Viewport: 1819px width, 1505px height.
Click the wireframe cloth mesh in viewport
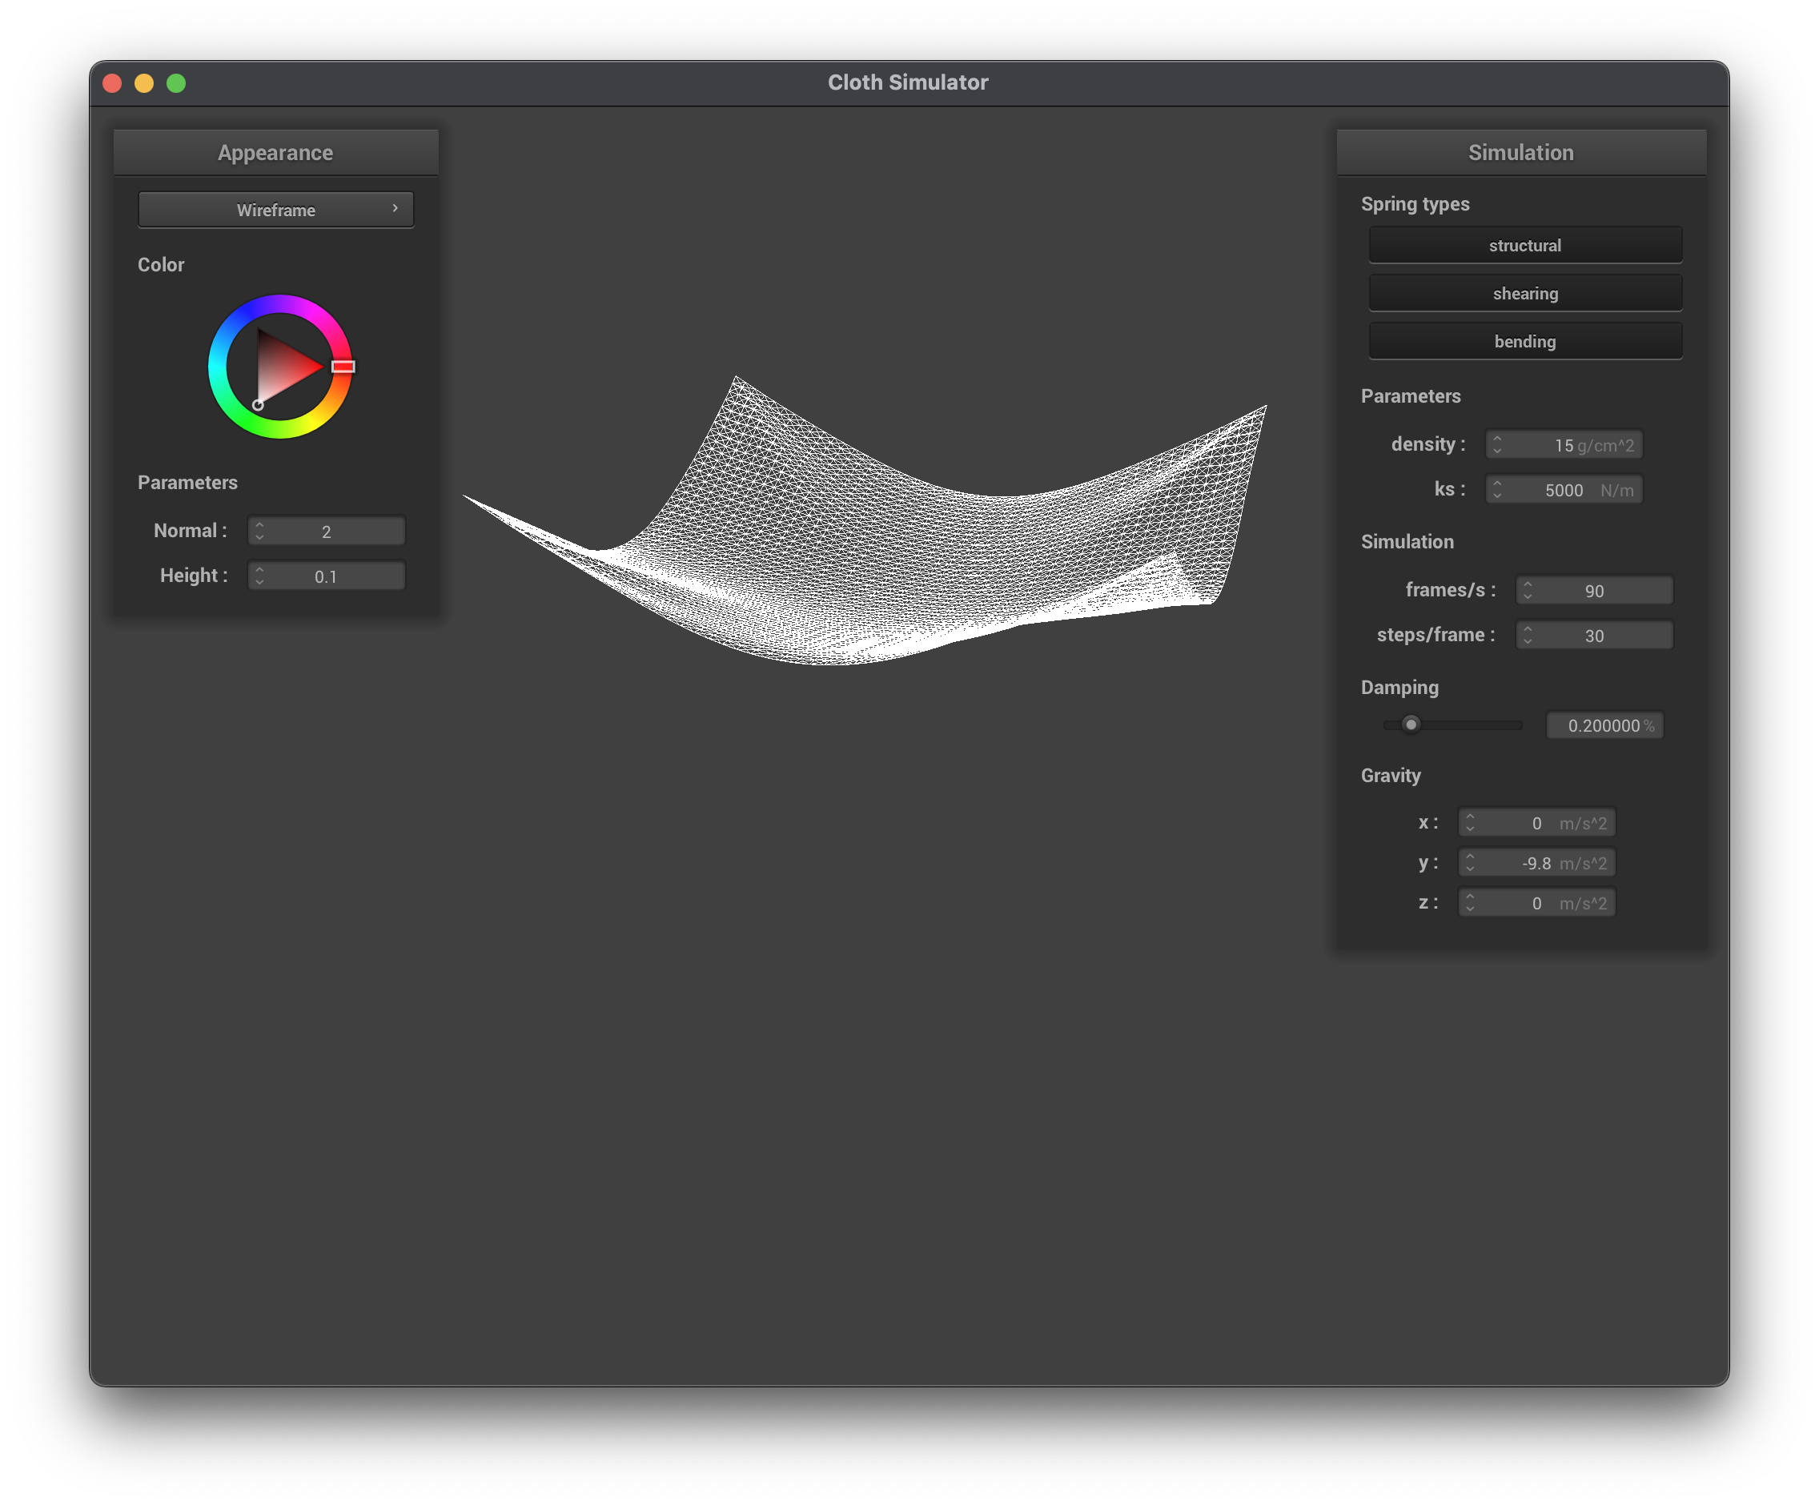[x=866, y=537]
